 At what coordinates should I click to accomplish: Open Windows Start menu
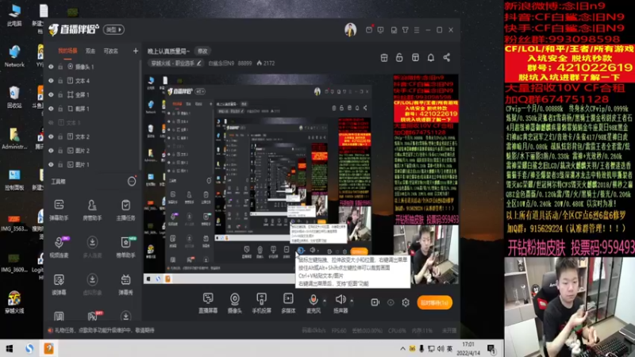[10, 348]
